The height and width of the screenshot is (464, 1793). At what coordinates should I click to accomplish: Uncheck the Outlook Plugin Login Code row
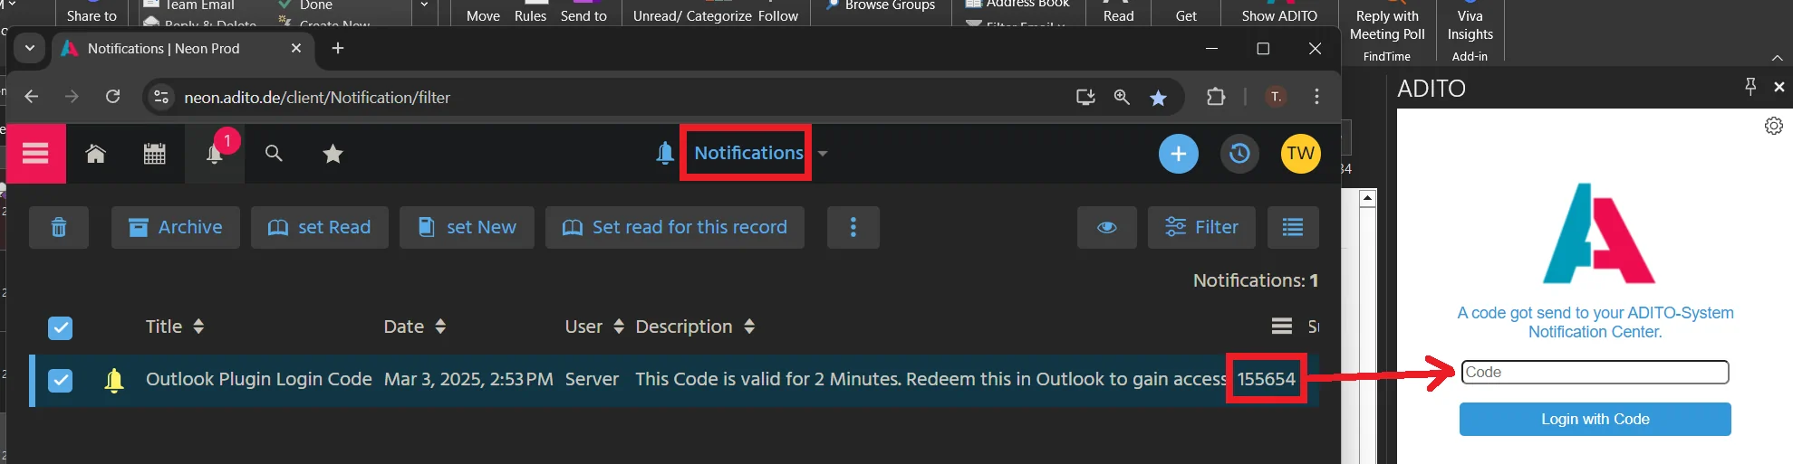click(60, 380)
